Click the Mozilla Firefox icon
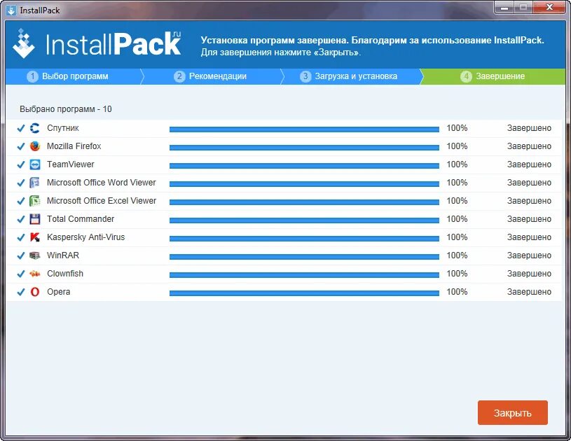 point(34,146)
